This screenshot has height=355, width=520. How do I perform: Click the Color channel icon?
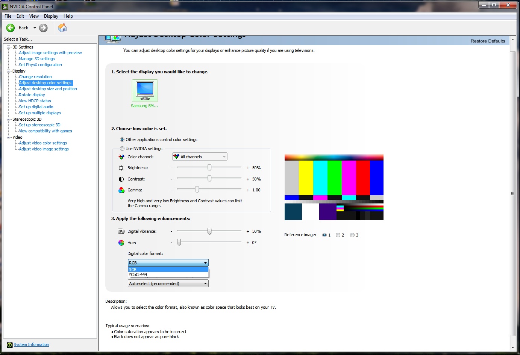click(121, 157)
